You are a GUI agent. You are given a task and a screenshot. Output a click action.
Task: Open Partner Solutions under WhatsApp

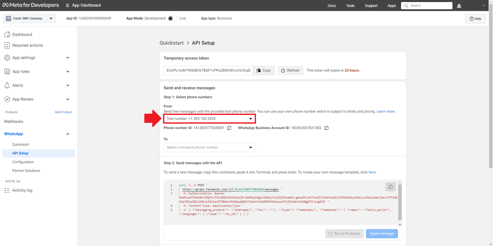pyautogui.click(x=26, y=171)
